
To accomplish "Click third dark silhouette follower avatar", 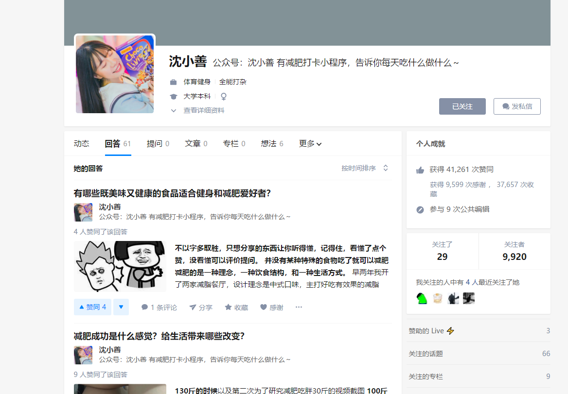I will [453, 298].
